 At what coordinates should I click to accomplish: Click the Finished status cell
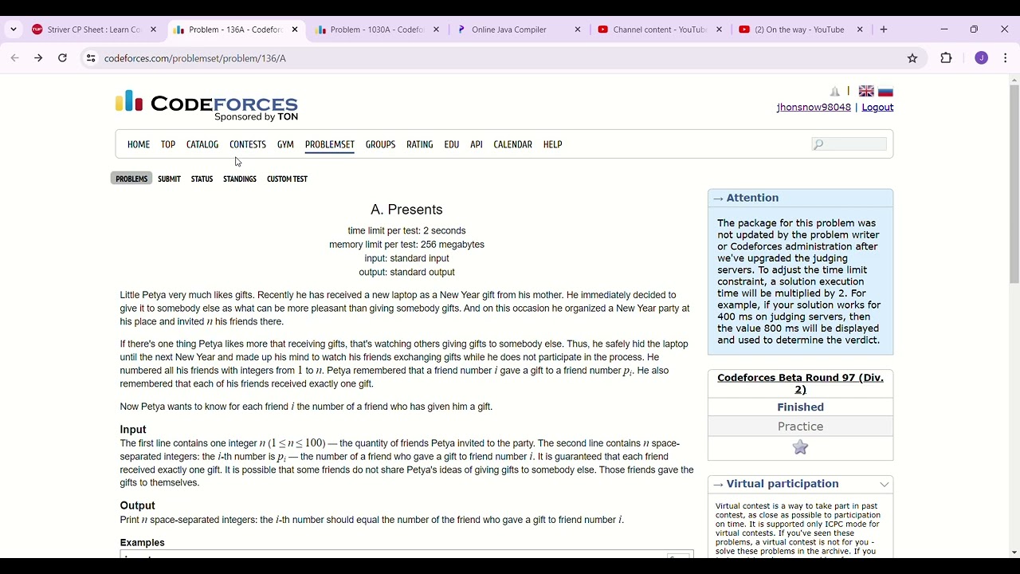(x=801, y=407)
